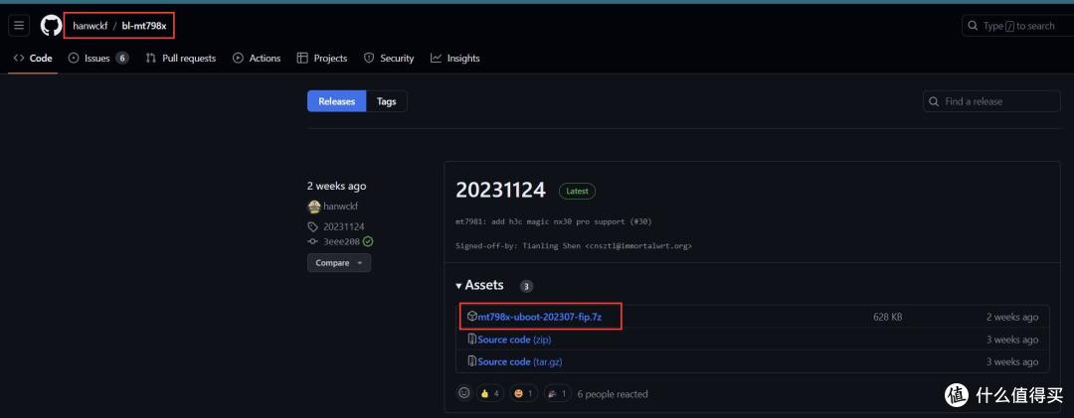
Task: Click the party popper reaction
Action: point(557,393)
